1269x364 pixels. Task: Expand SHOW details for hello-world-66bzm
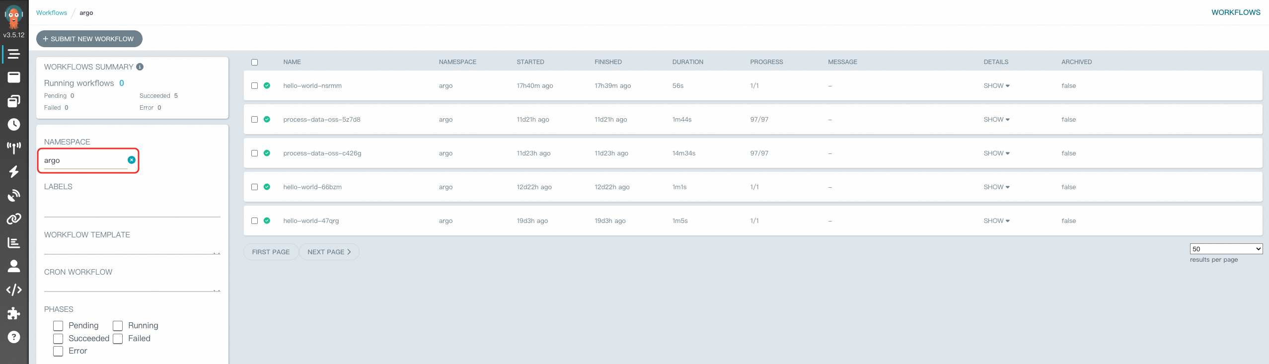coord(996,187)
